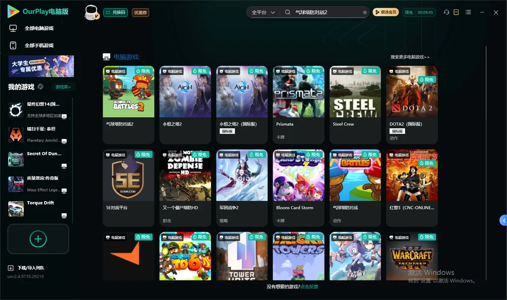
Task: Click the add game plus button
Action: click(38, 239)
